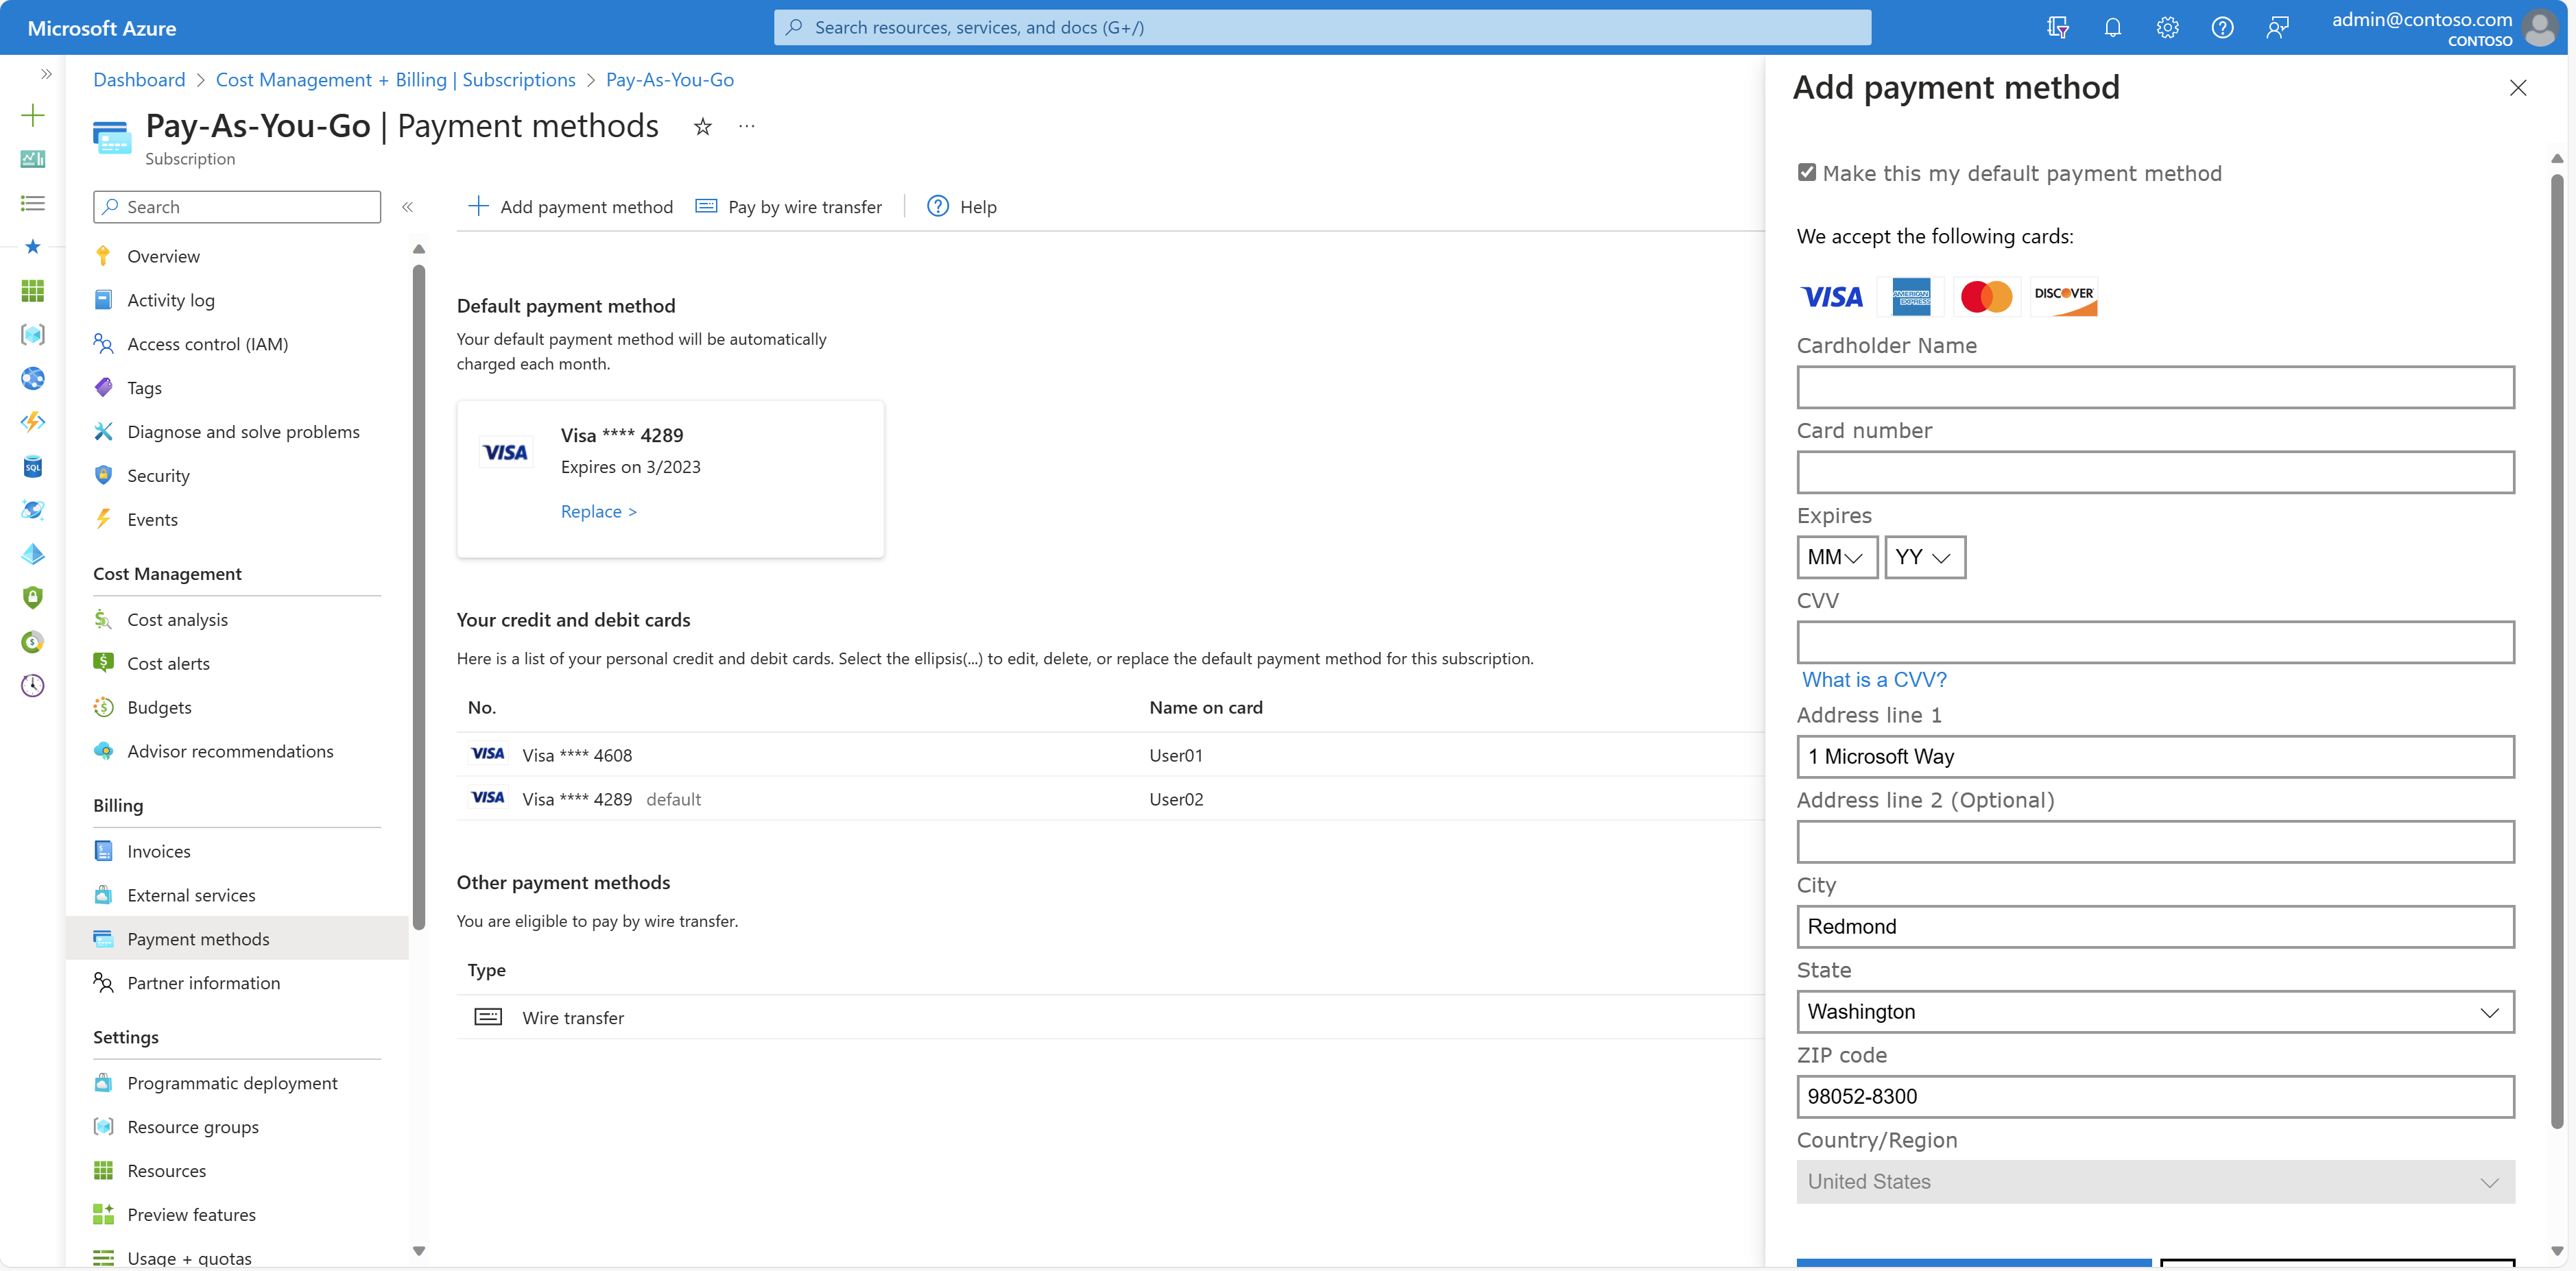This screenshot has height=1271, width=2576.
Task: Open the YY expiry year dropdown
Action: point(1924,557)
